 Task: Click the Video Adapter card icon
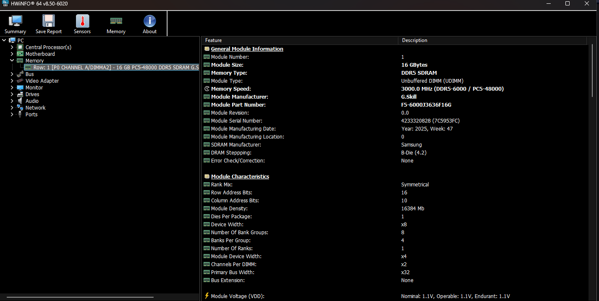pyautogui.click(x=20, y=81)
